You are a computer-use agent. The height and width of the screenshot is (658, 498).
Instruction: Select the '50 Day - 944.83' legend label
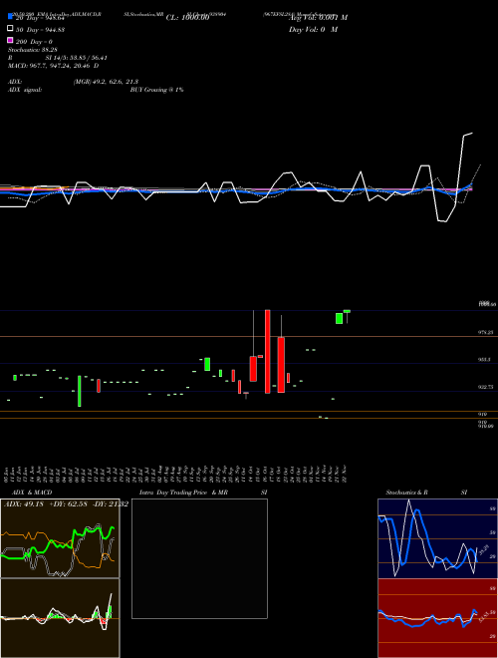point(40,30)
